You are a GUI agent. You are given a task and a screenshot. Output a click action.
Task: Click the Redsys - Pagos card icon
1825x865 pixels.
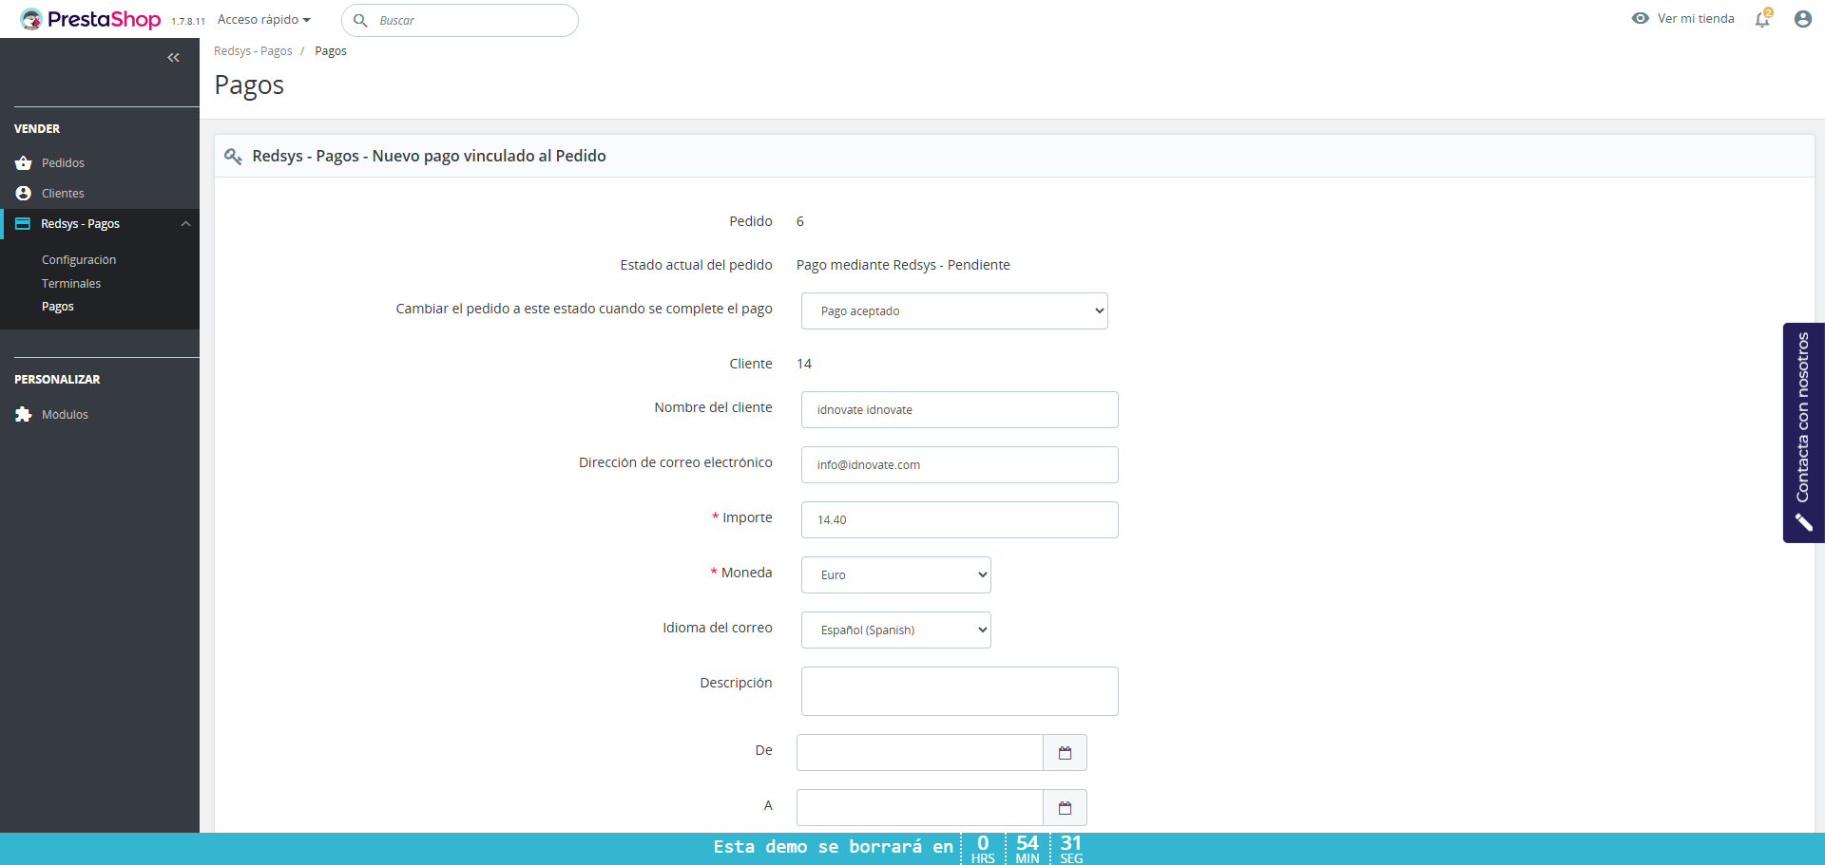23,223
